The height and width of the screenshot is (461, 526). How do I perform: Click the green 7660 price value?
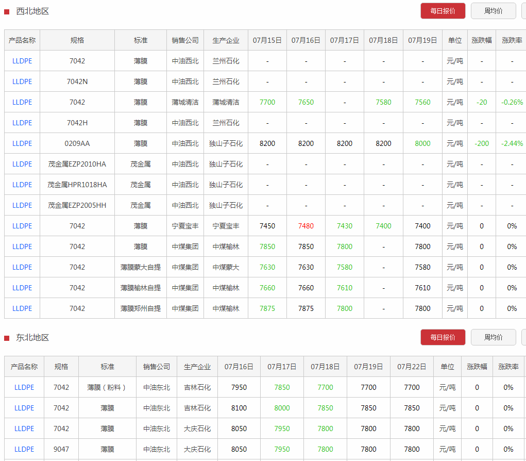267,288
